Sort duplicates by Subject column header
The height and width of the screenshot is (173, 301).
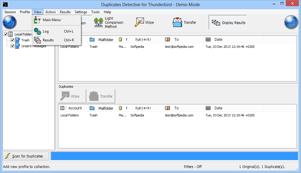pos(146,108)
